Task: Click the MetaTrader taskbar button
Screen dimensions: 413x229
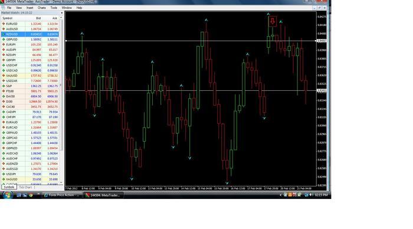Action: (x=103, y=195)
